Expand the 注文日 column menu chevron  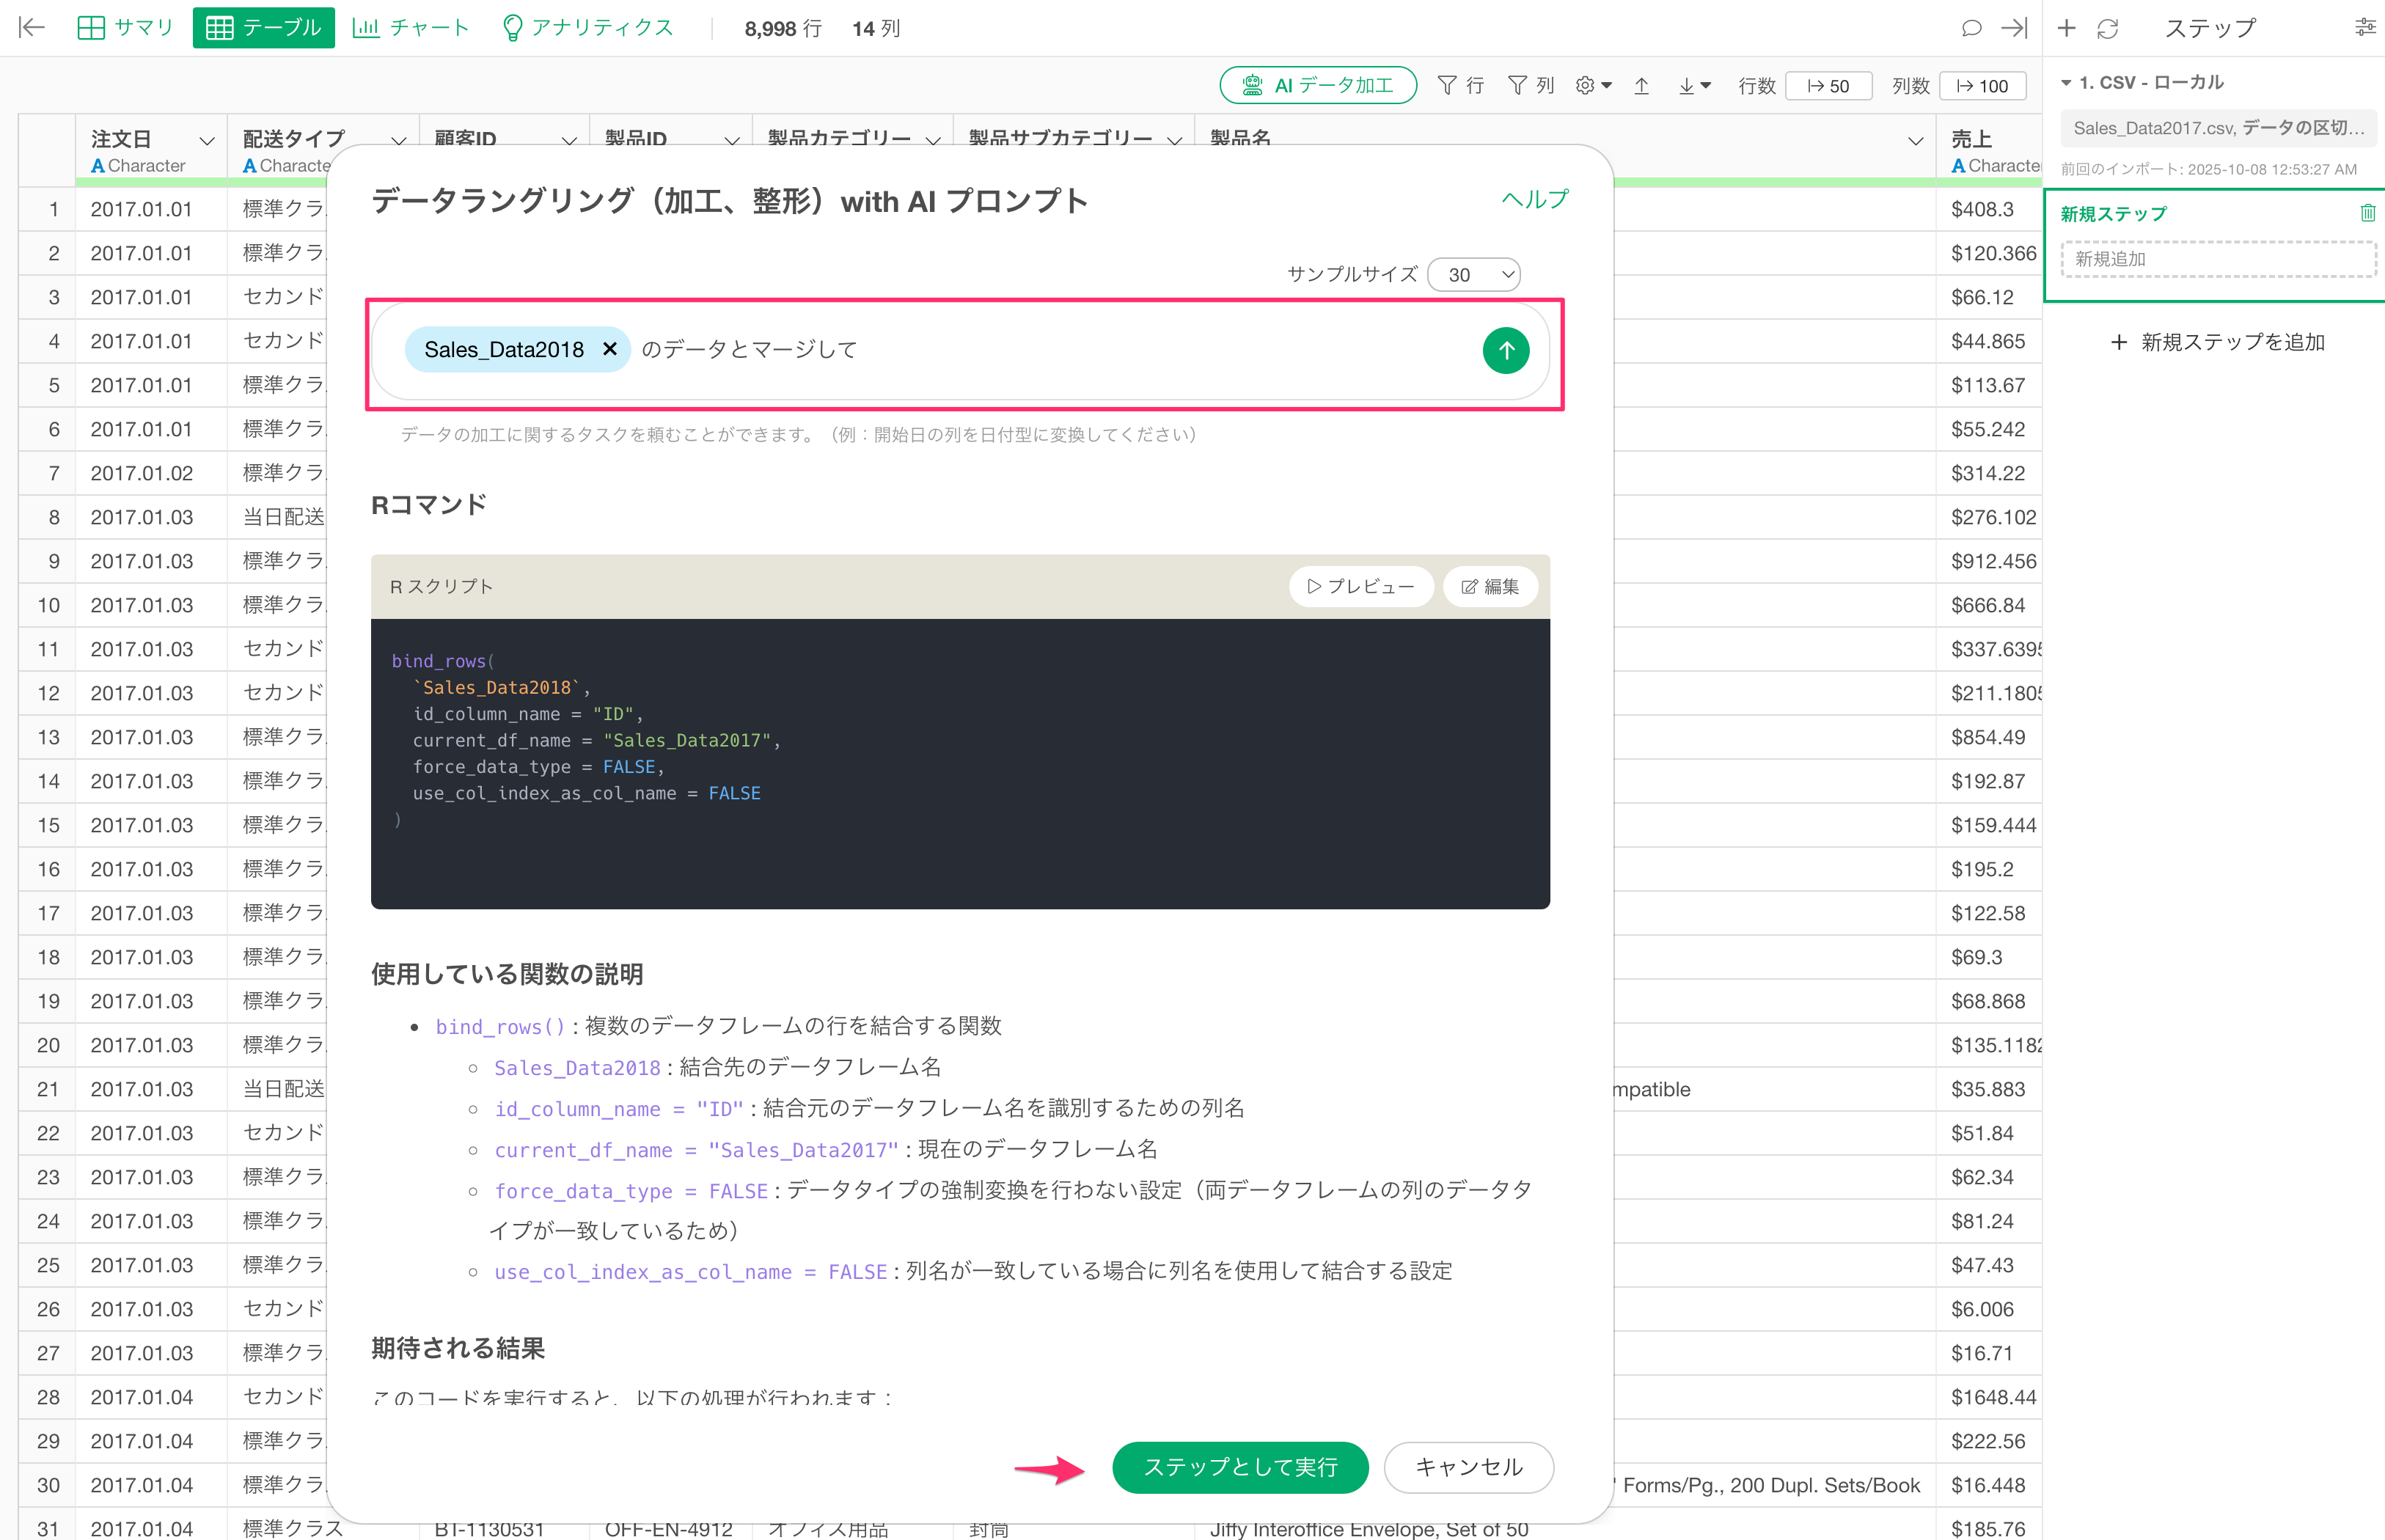click(207, 141)
